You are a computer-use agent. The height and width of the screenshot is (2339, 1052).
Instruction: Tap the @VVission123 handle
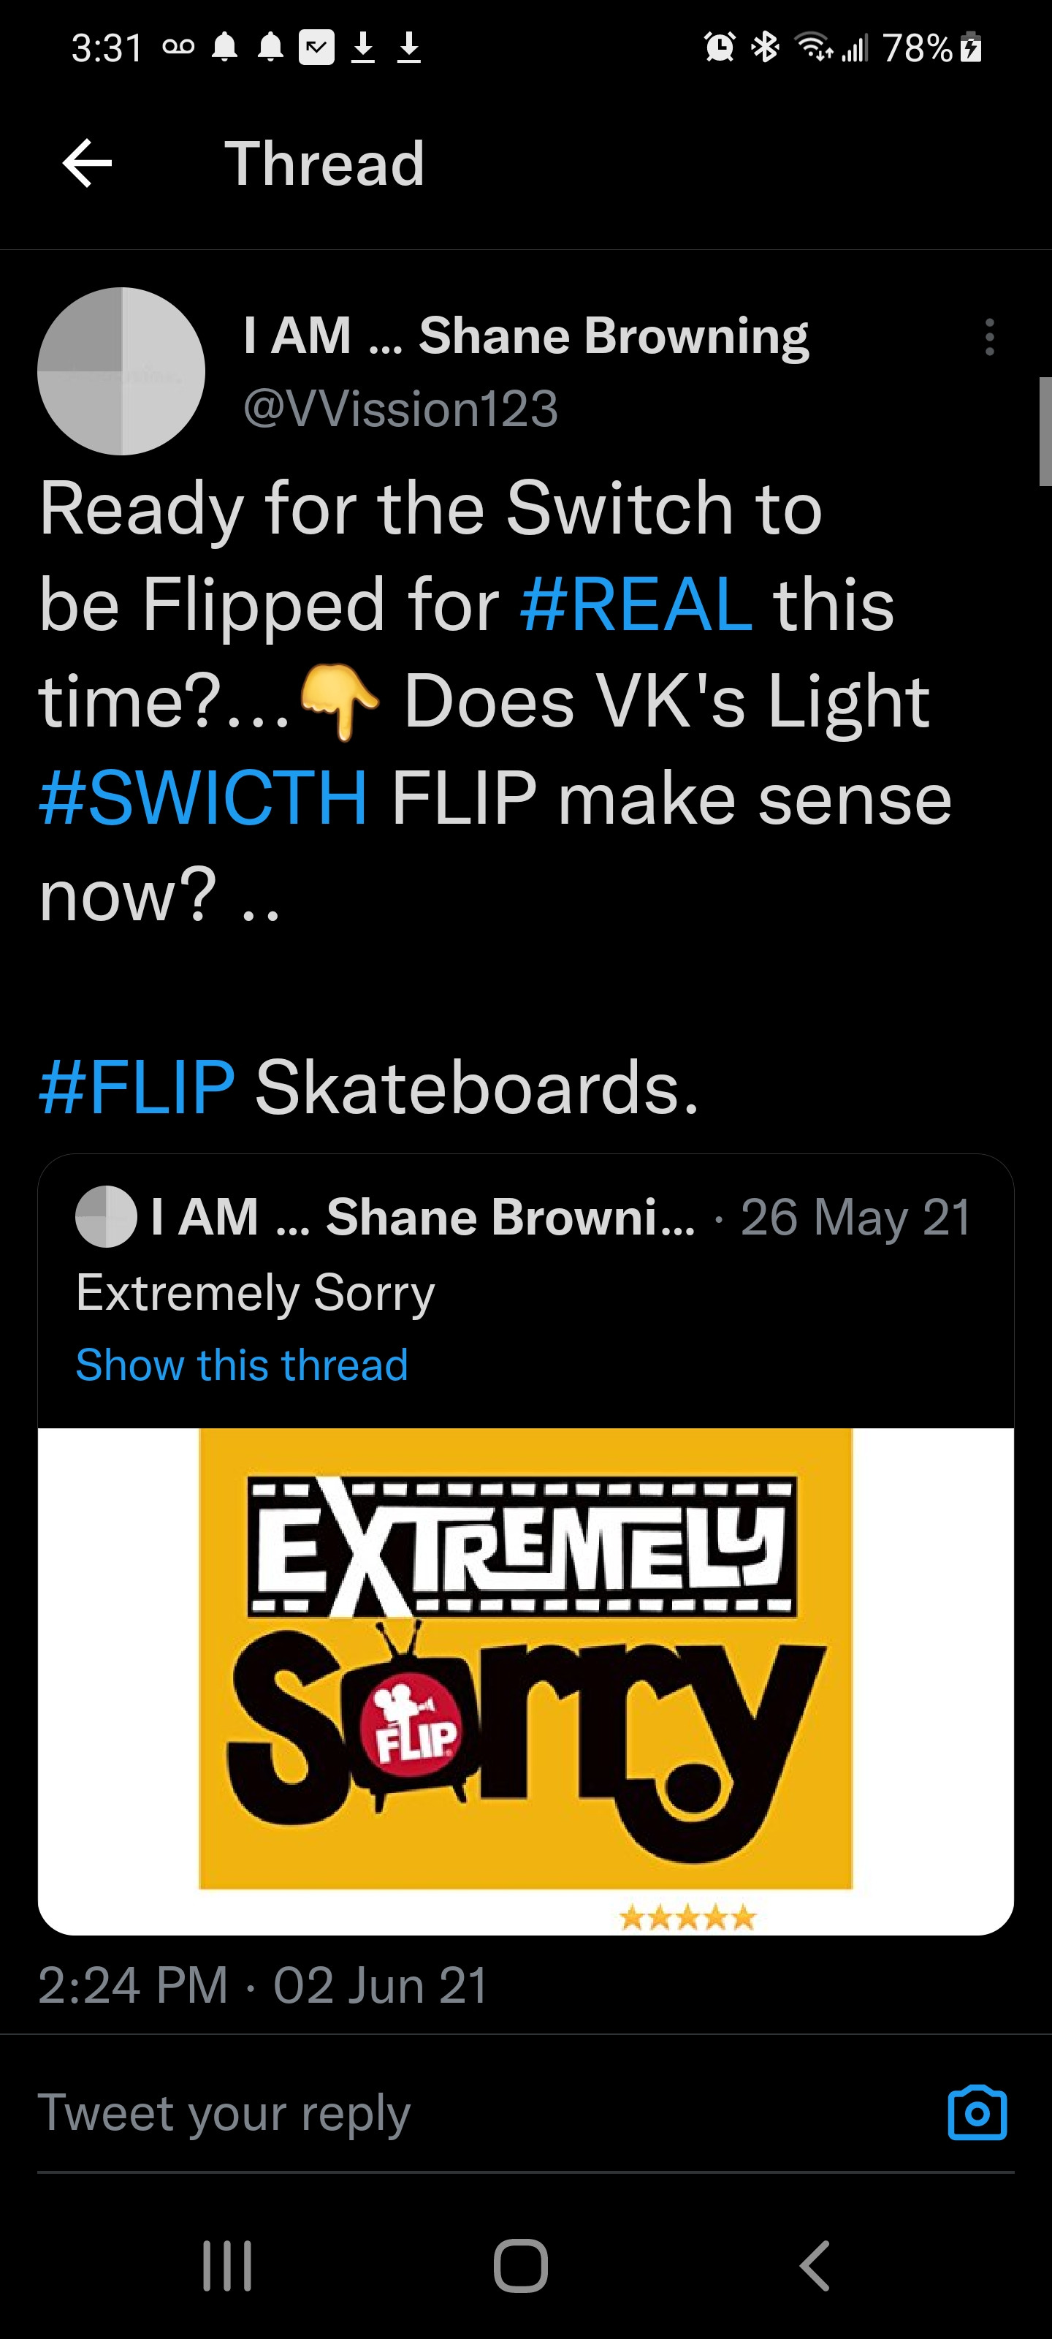click(x=400, y=409)
